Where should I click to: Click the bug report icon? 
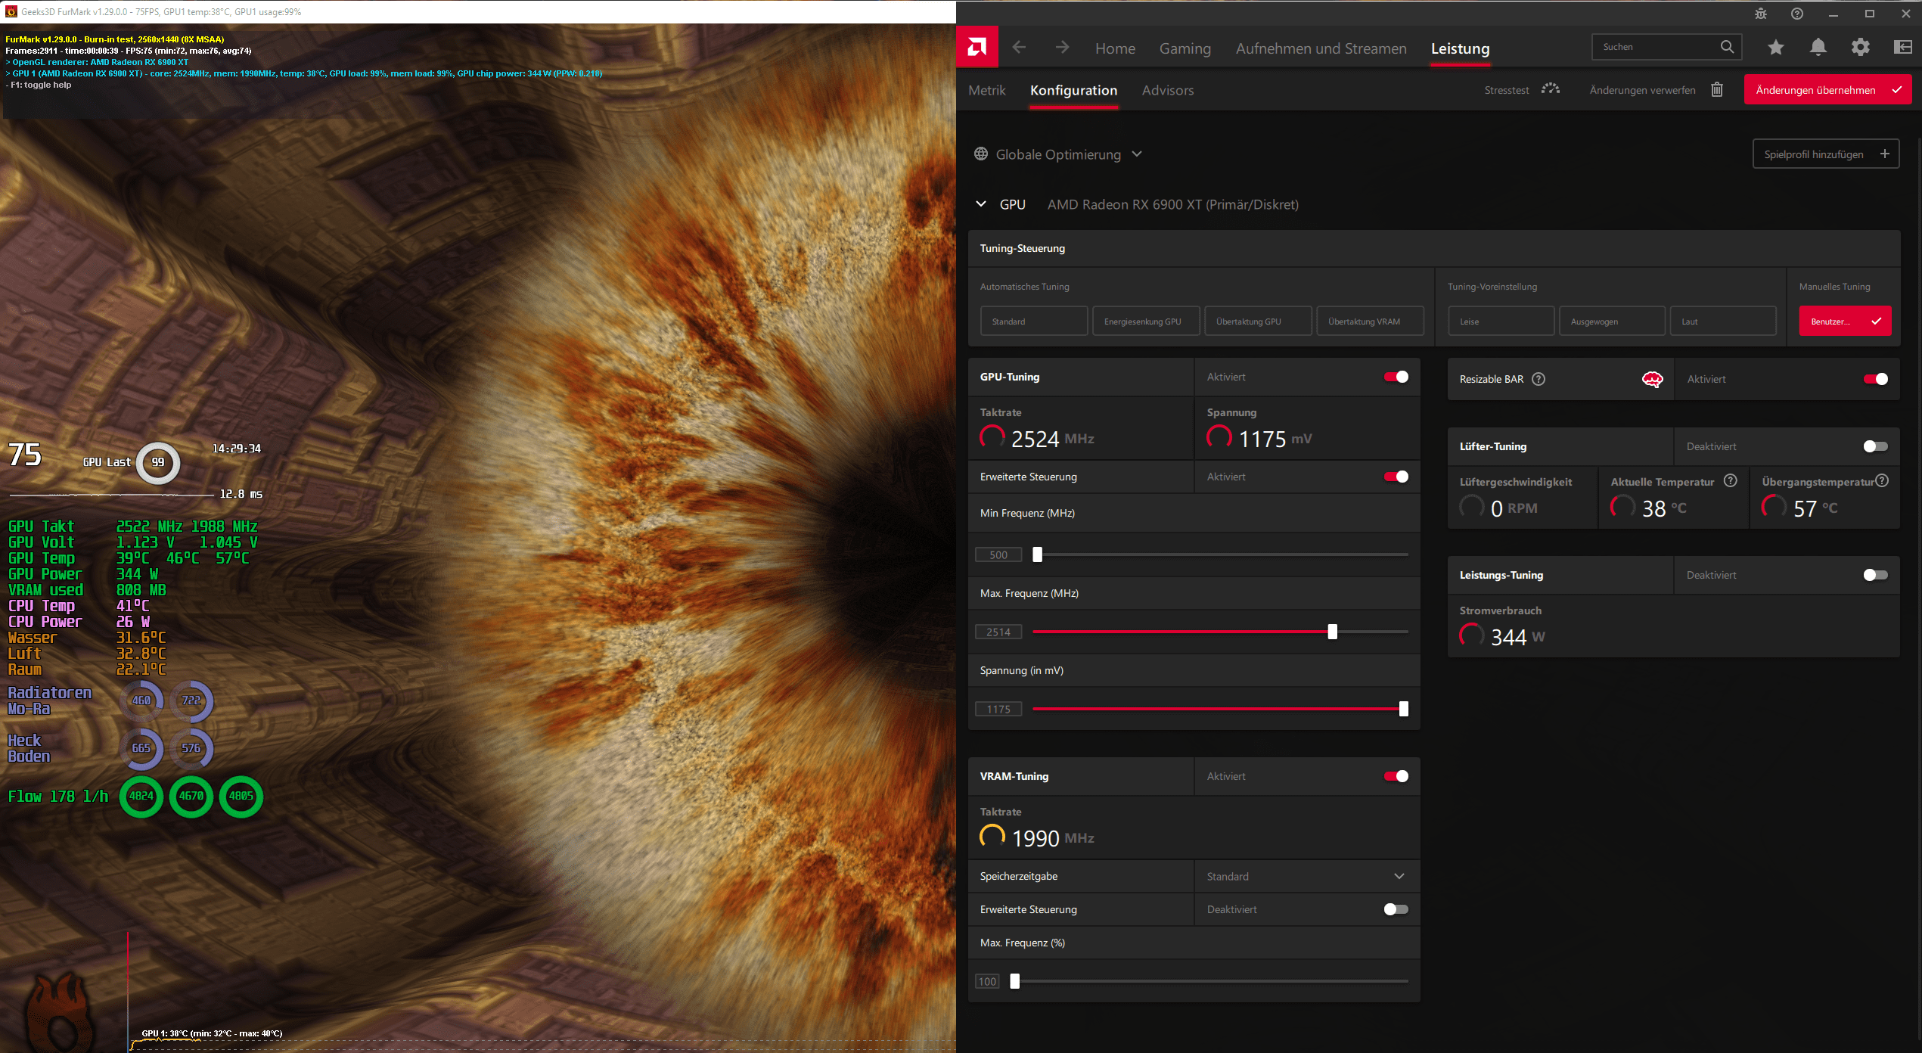coord(1761,14)
